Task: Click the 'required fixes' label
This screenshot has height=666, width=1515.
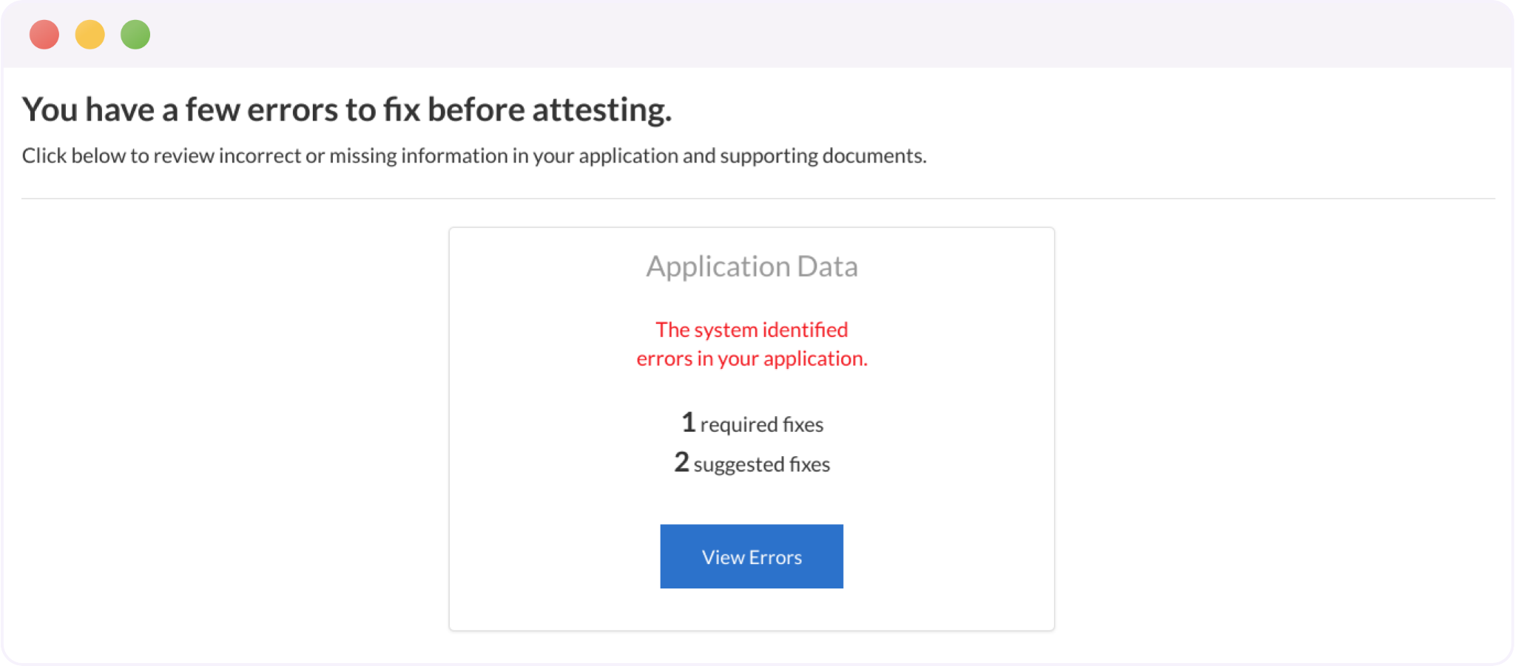Action: pyautogui.click(x=761, y=424)
